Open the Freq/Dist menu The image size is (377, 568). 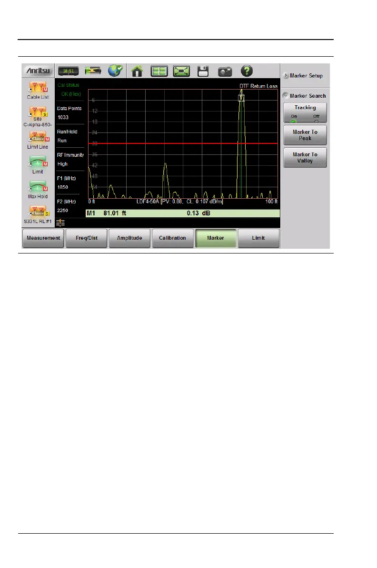(x=87, y=238)
